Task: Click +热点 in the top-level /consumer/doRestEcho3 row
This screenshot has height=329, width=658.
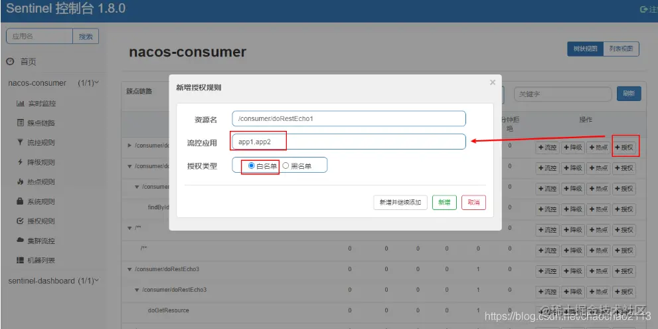Action: [598, 271]
